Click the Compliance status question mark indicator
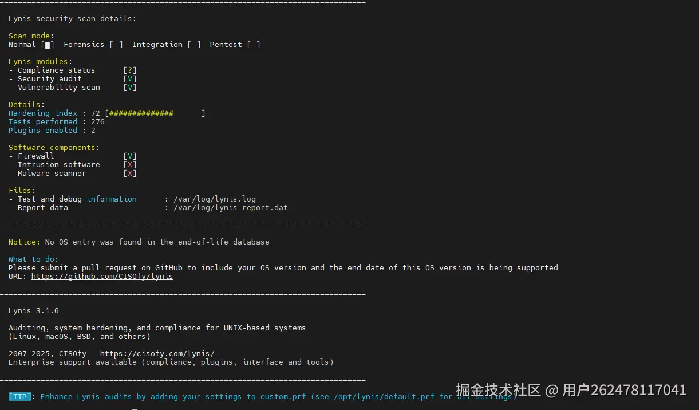This screenshot has height=410, width=699. point(130,70)
